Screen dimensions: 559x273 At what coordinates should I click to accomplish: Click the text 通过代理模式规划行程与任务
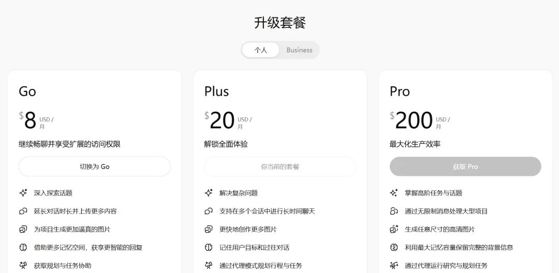(260, 266)
